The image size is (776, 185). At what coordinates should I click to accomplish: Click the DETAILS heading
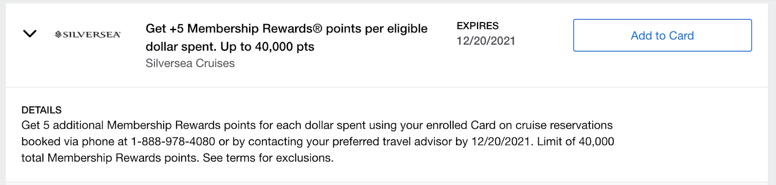point(41,110)
